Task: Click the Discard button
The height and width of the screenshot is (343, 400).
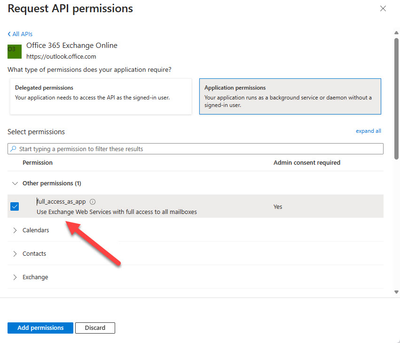Action: [95, 328]
